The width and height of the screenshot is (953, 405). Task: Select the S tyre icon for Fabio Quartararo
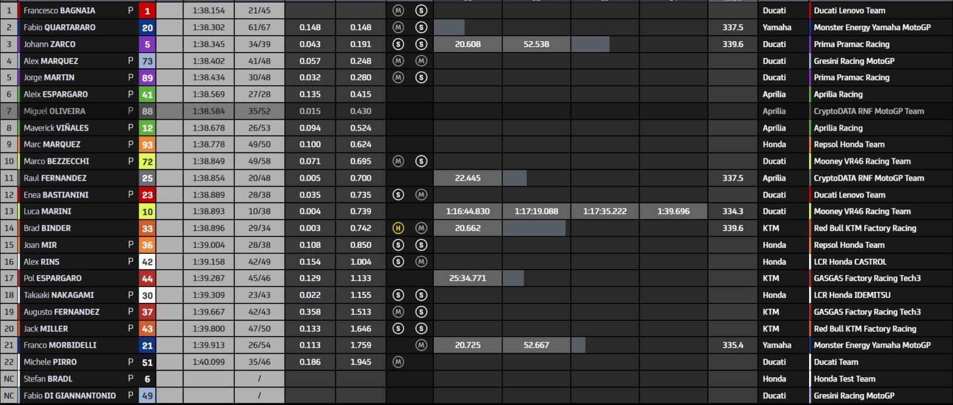[x=421, y=27]
